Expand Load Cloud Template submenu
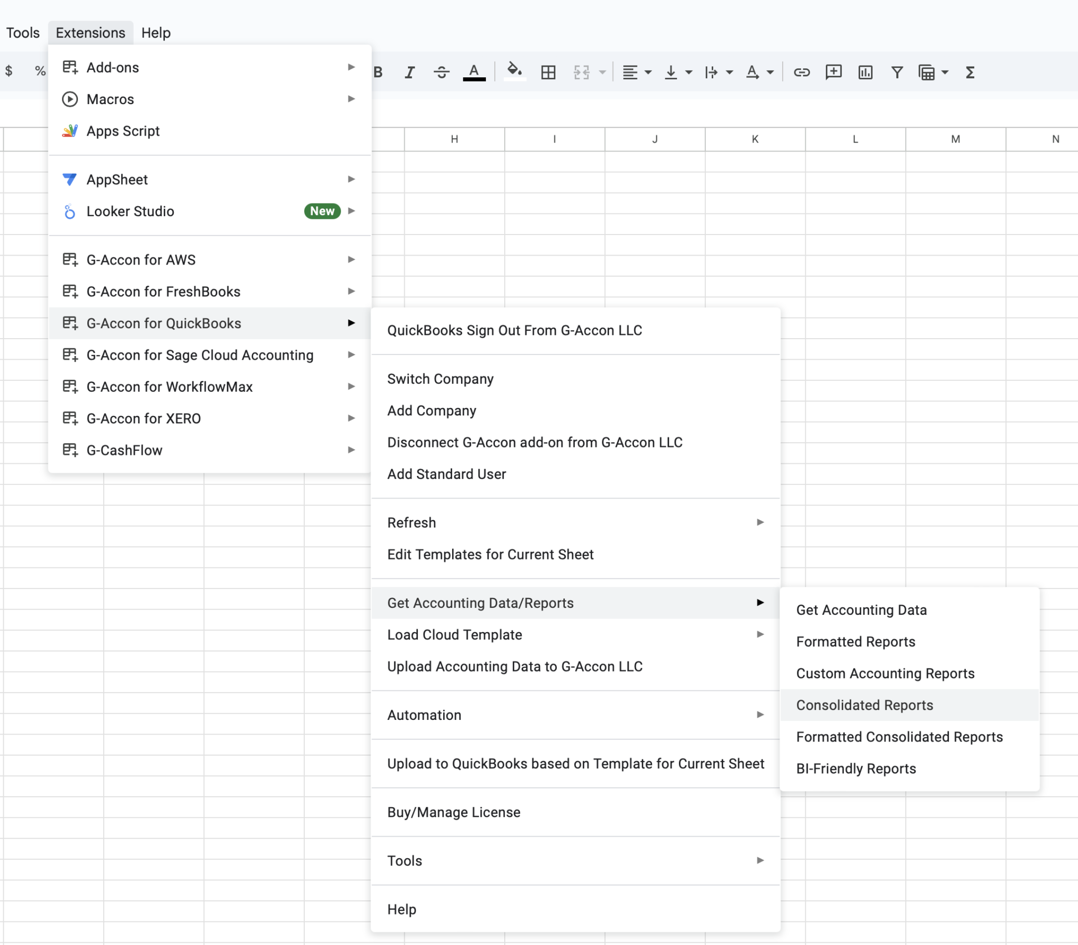 point(575,635)
